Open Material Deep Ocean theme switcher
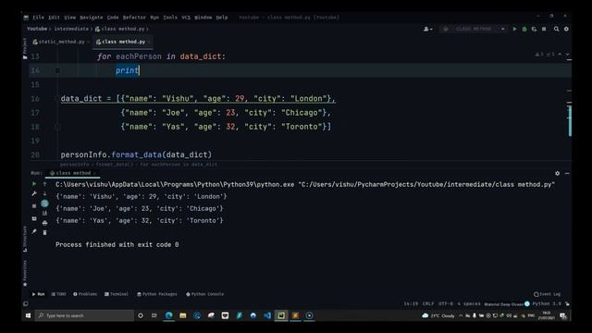Image resolution: width=592 pixels, height=333 pixels. [507, 304]
